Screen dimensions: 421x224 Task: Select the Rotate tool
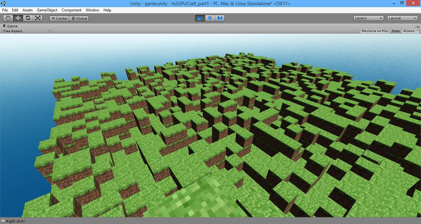click(x=28, y=18)
